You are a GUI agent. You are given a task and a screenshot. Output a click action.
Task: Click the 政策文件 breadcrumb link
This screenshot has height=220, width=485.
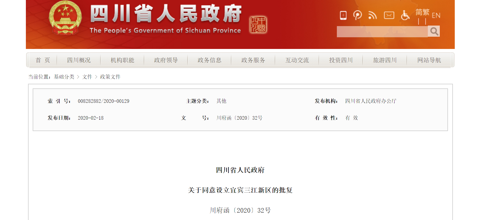tap(110, 77)
